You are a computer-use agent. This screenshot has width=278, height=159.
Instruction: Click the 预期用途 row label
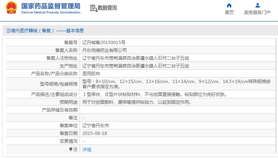[68, 102]
